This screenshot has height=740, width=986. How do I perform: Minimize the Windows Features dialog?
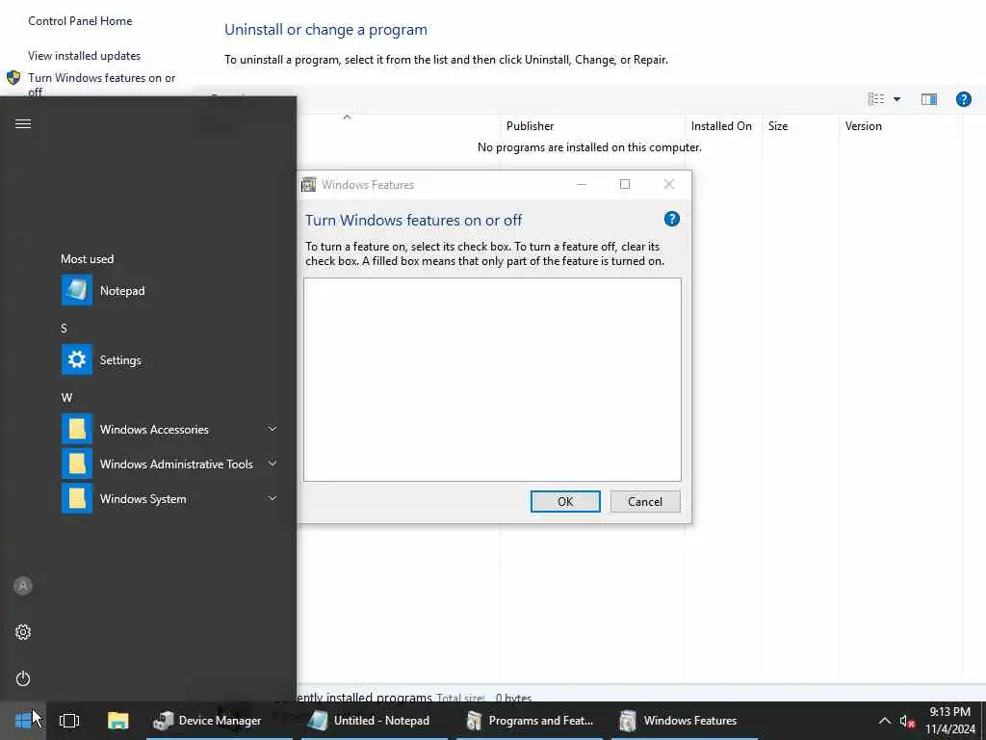click(x=582, y=184)
